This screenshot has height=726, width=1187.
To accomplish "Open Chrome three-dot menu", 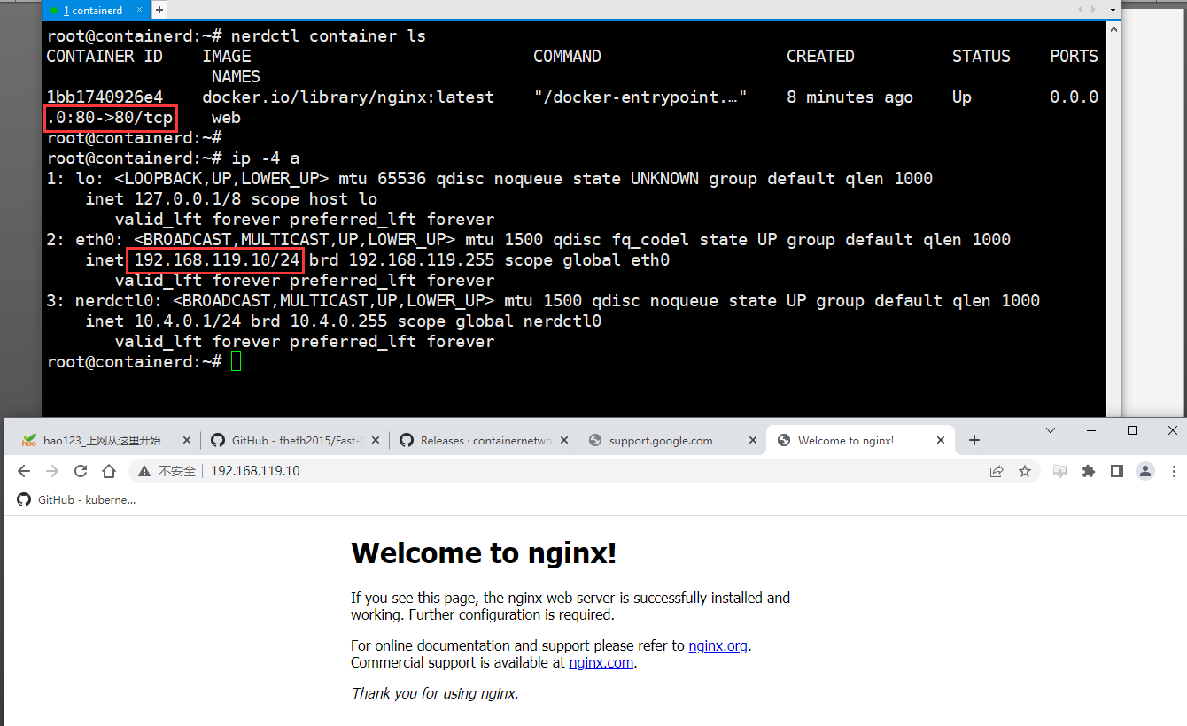I will [x=1172, y=471].
